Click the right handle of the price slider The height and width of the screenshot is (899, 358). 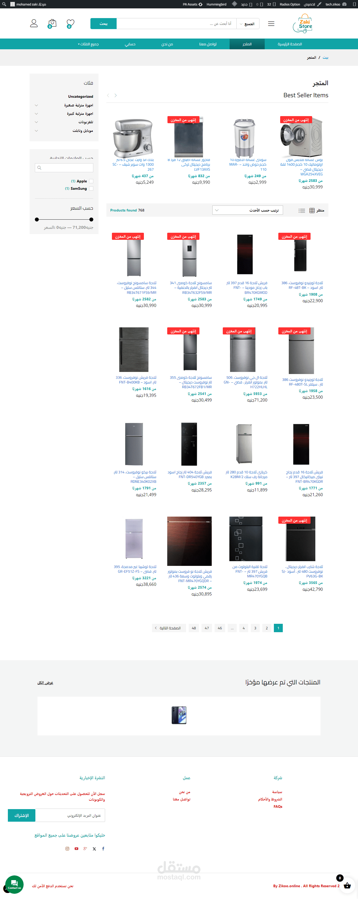click(91, 220)
